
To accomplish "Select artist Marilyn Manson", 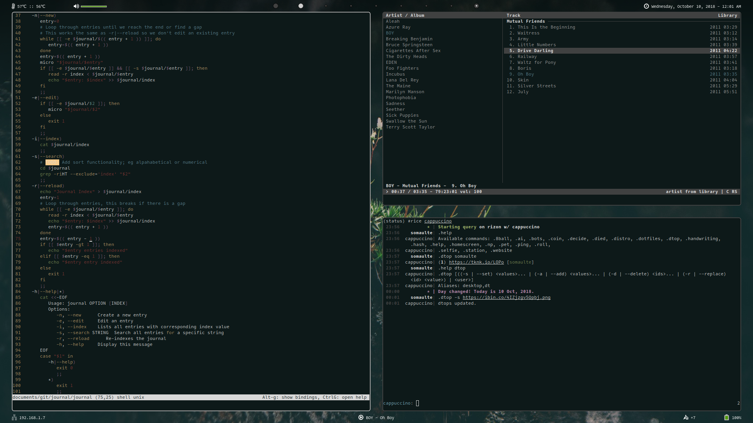I will (x=405, y=92).
